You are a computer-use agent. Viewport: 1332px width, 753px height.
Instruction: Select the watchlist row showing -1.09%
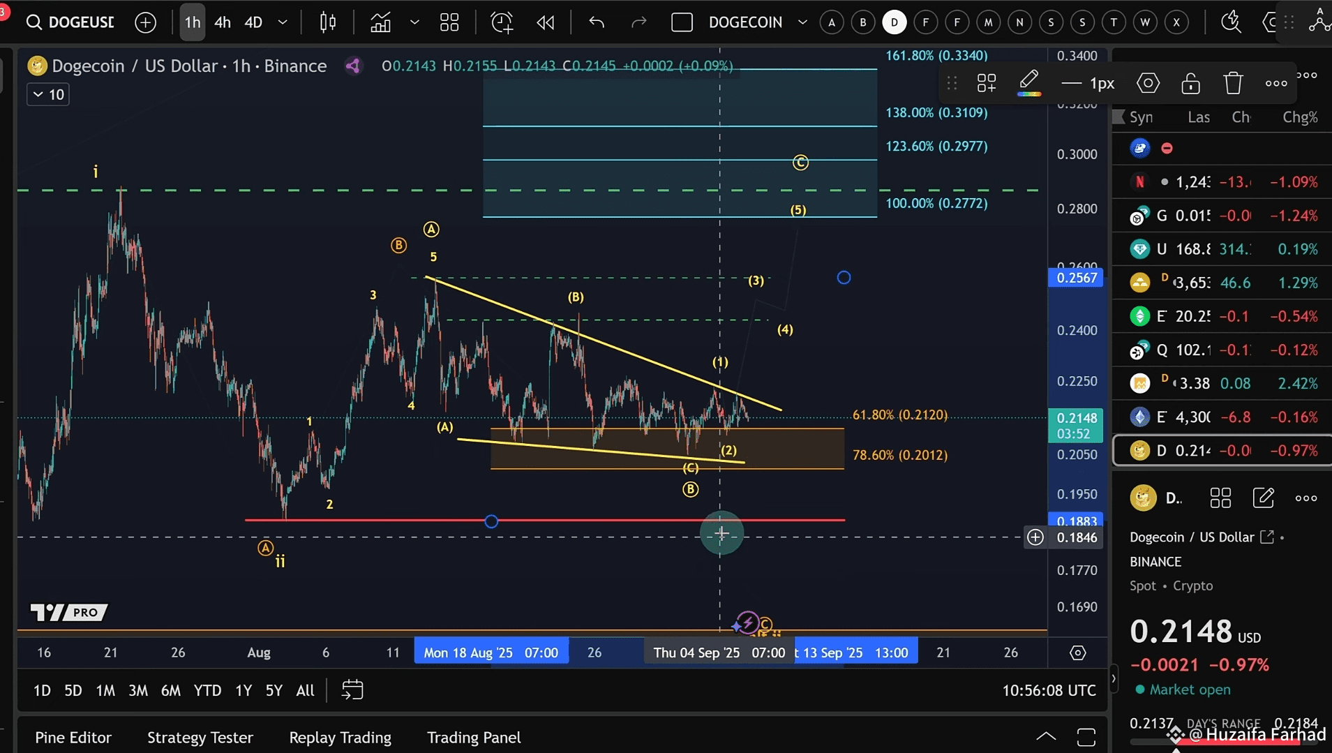click(1222, 182)
